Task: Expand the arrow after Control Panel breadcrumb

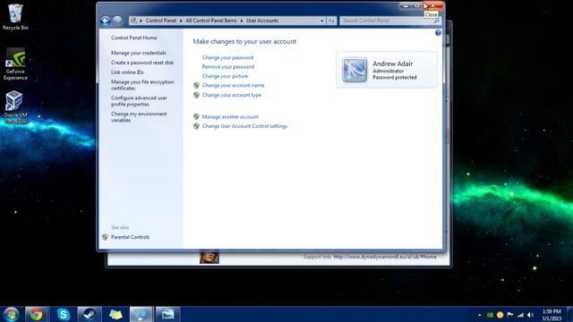Action: click(x=181, y=21)
